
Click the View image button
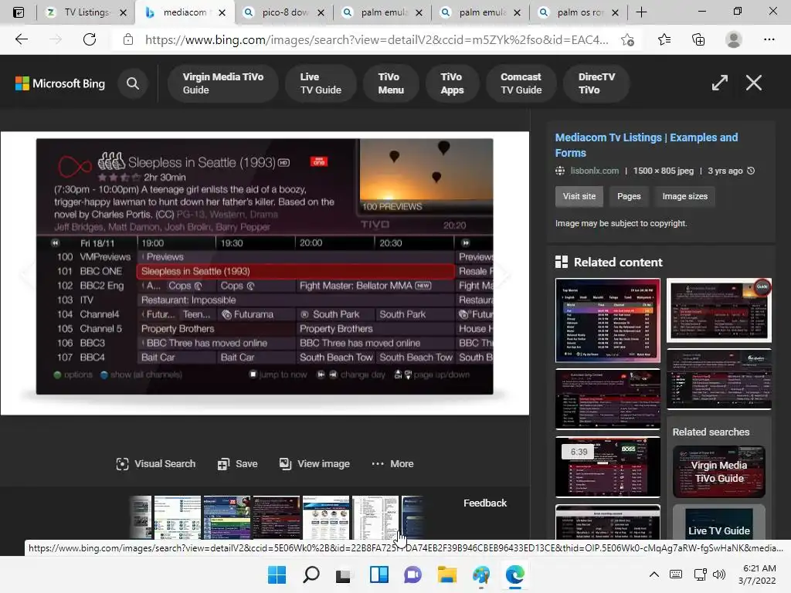314,464
